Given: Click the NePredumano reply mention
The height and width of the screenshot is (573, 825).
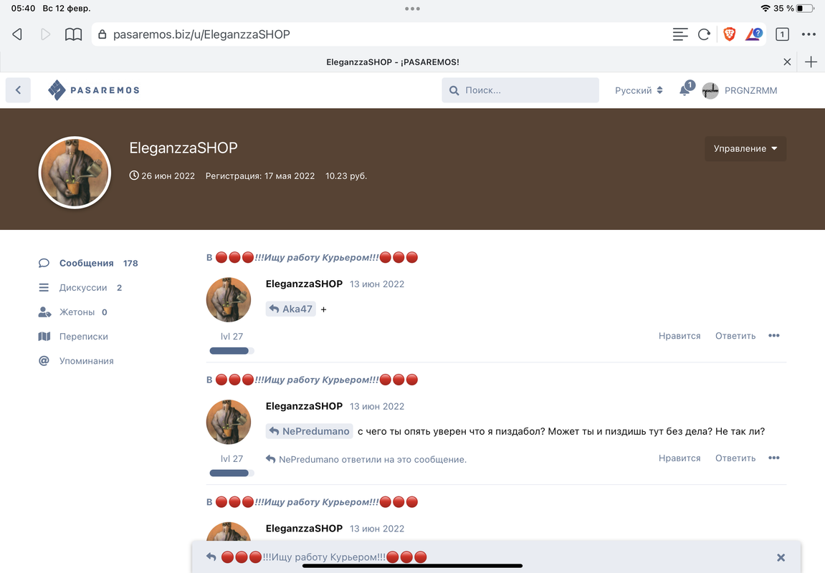Looking at the screenshot, I should [x=310, y=431].
